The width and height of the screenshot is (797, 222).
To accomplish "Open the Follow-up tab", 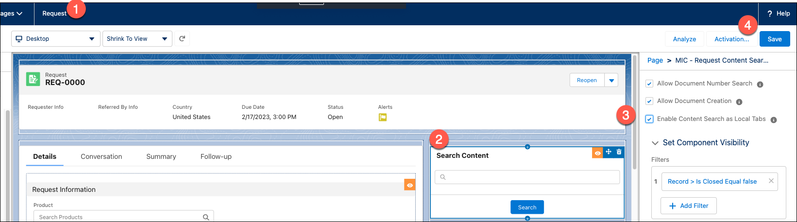I will click(x=216, y=156).
